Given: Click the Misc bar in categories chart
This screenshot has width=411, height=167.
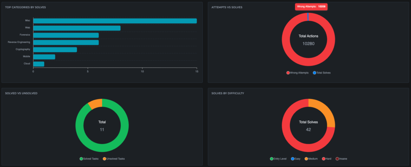Looking at the screenshot, I should pos(115,21).
